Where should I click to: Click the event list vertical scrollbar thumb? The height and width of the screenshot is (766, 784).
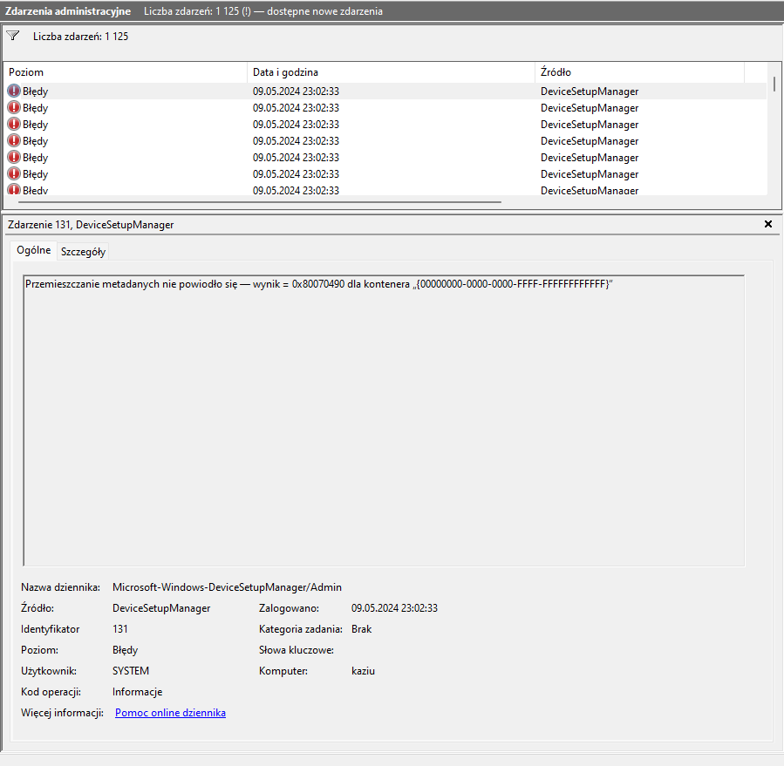click(774, 84)
